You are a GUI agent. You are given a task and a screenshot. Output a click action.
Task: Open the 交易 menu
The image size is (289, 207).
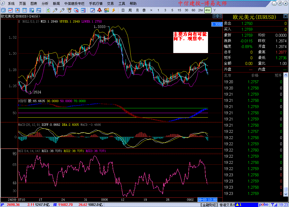110,3
